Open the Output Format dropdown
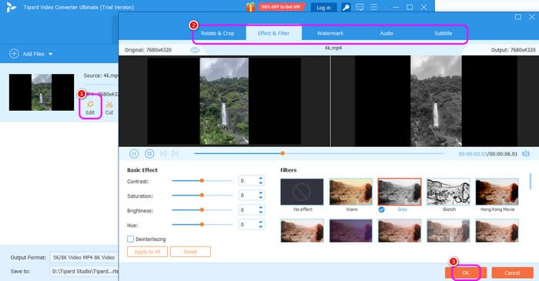 tap(84, 257)
